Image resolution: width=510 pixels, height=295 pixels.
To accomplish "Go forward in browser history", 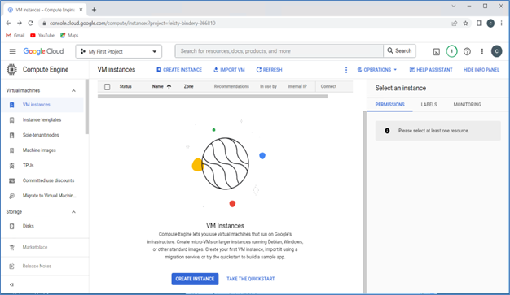I will coord(20,23).
